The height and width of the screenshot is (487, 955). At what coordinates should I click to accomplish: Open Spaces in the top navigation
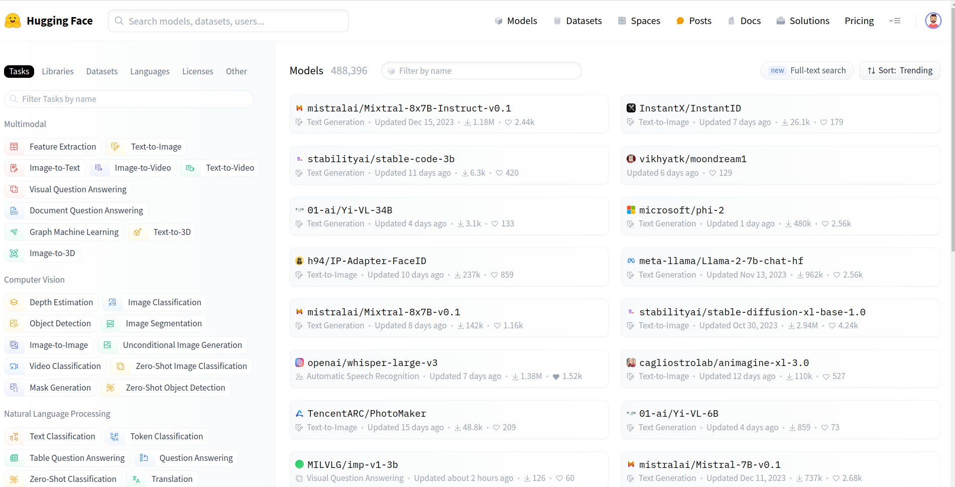[x=639, y=21]
